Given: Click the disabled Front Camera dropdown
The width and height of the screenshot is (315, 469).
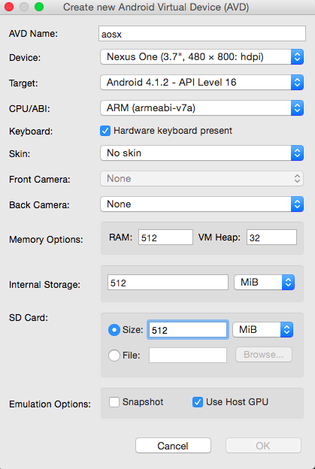Looking at the screenshot, I should (x=202, y=179).
